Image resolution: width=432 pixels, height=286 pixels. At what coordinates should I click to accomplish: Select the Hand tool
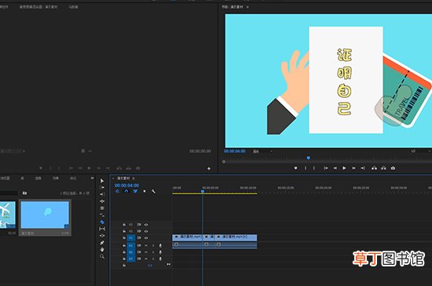coord(102,249)
